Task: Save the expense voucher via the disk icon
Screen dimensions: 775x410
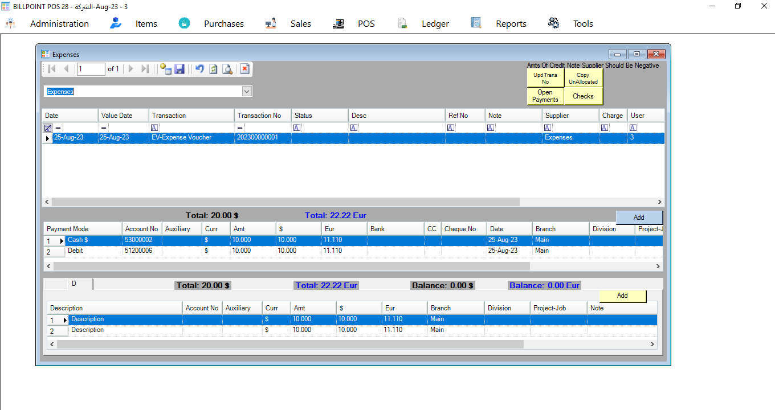Action: [180, 69]
